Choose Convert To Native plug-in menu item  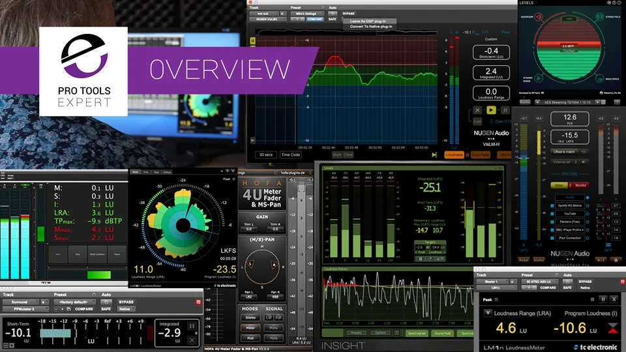371,26
